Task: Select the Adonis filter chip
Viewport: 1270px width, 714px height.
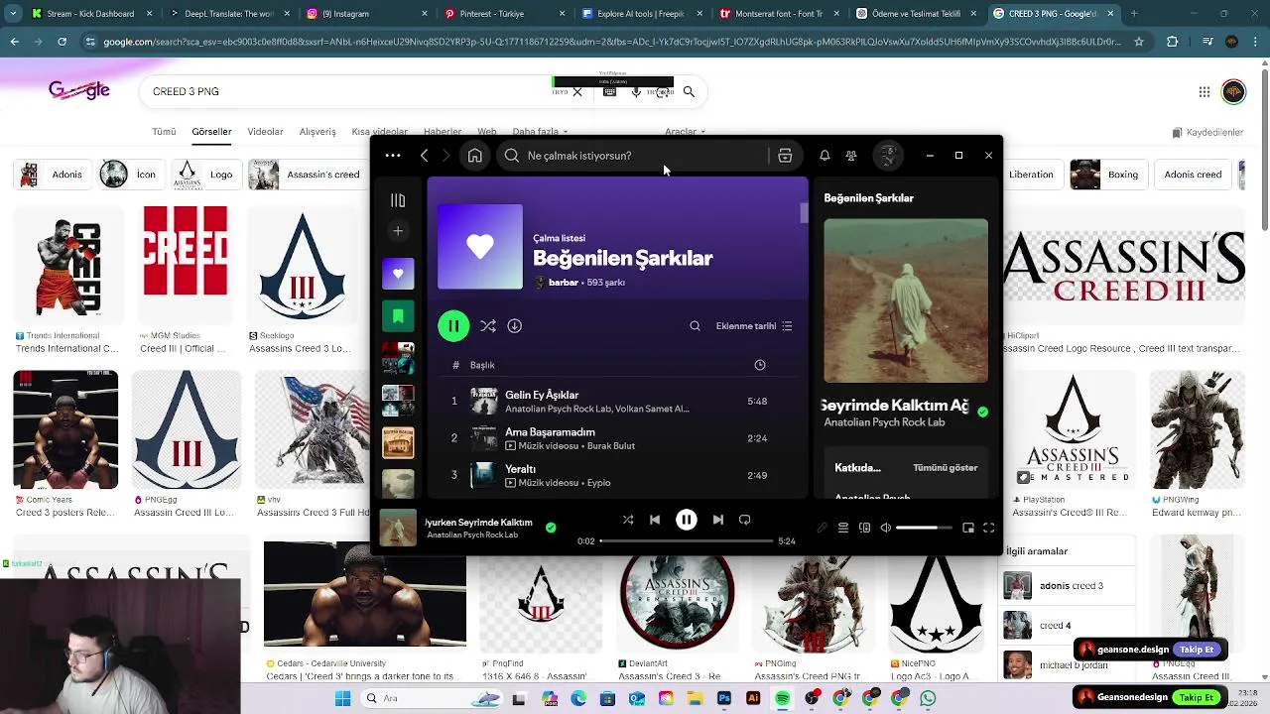Action: [x=54, y=175]
